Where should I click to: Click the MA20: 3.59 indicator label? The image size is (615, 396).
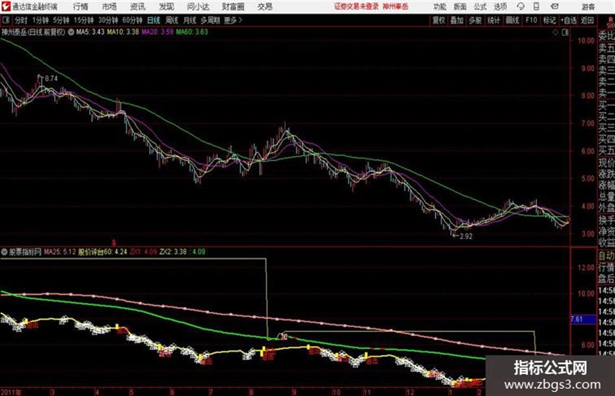(157, 32)
